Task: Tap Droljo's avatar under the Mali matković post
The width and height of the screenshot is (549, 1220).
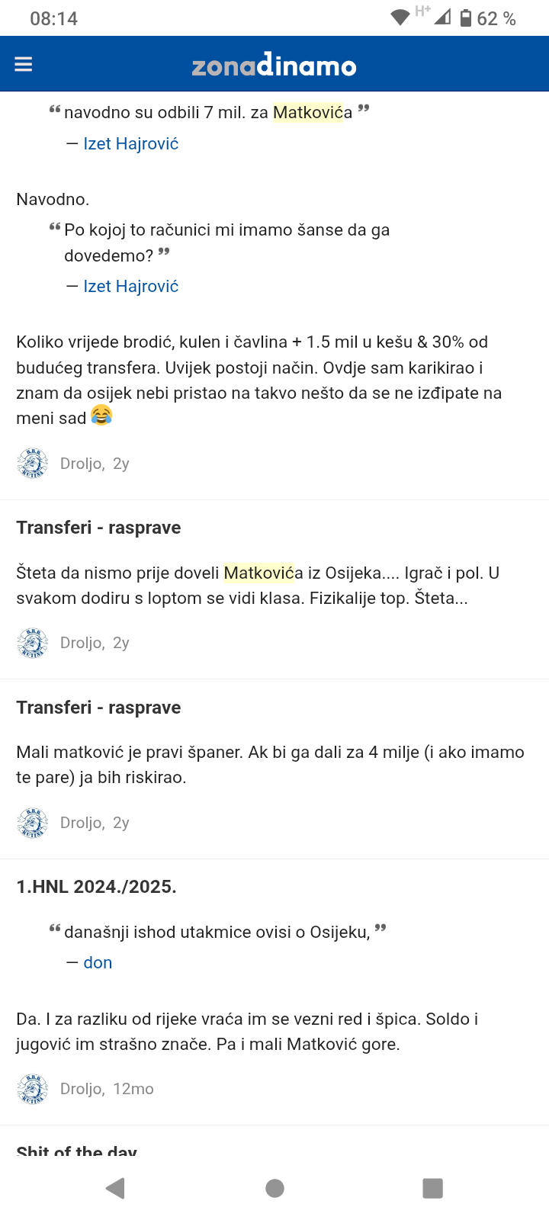Action: tap(32, 823)
